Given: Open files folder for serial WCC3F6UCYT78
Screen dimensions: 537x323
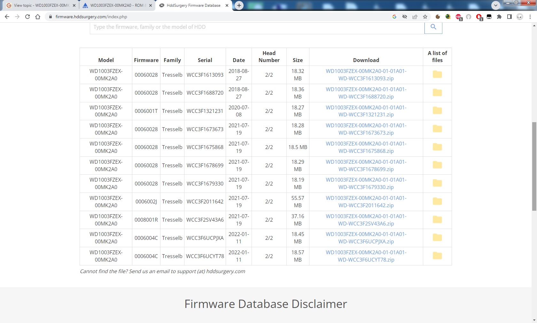Looking at the screenshot, I should pos(437,256).
